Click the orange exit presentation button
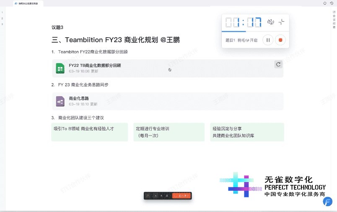The width and height of the screenshot is (337, 212). (x=181, y=196)
